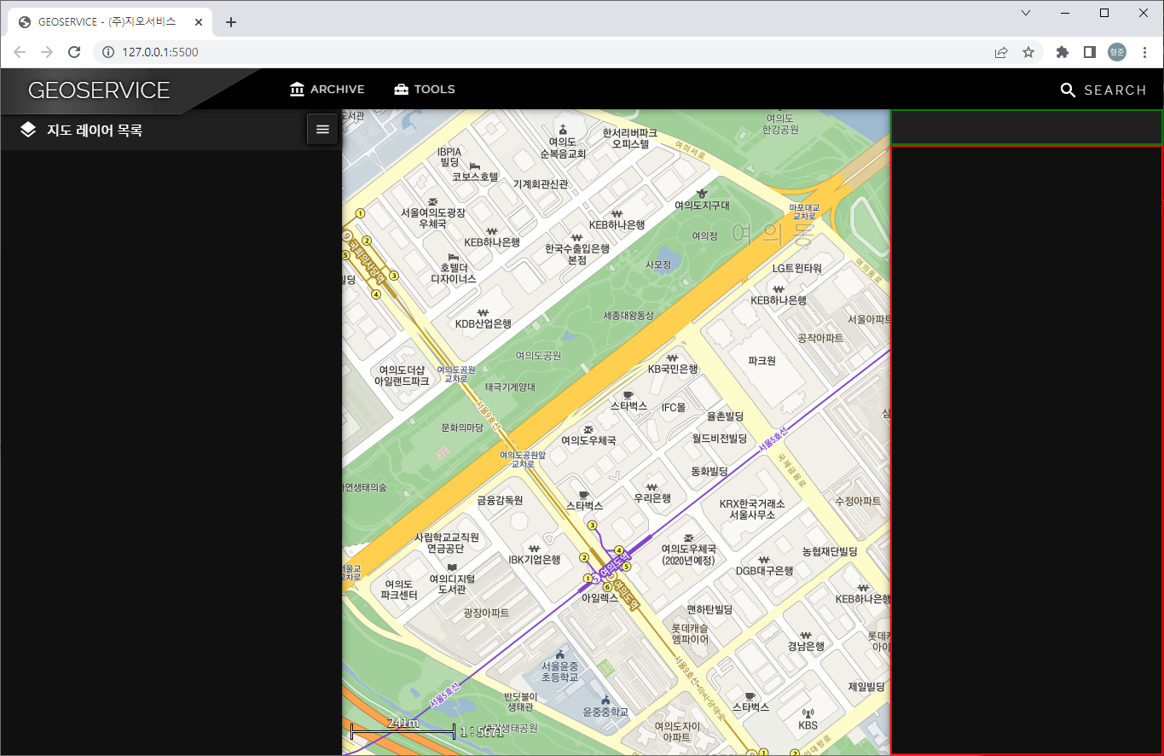Open the Chrome three-dot menu
This screenshot has height=756, width=1164.
(1144, 52)
